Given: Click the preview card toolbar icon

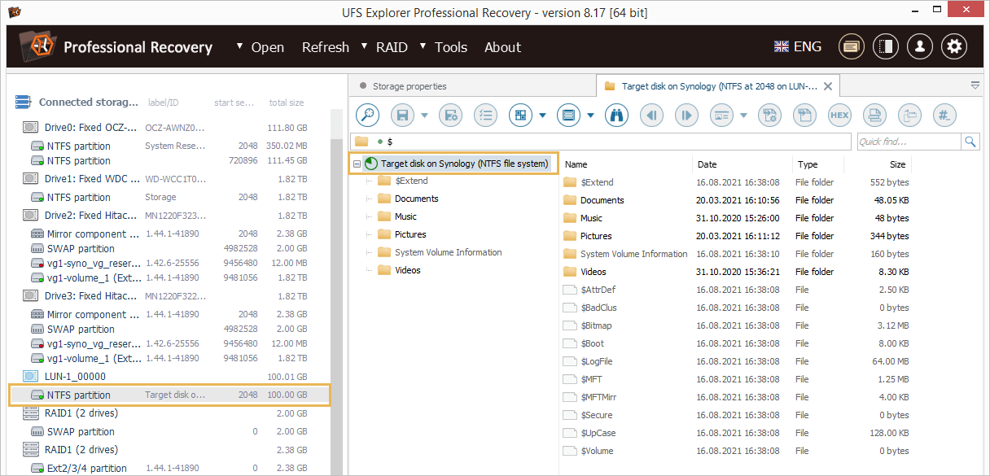Looking at the screenshot, I should (721, 116).
